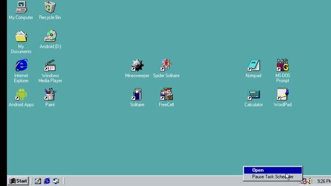This screenshot has width=331, height=186.
Task: Click the Task Scheduler tray icon
Action: pos(304,181)
